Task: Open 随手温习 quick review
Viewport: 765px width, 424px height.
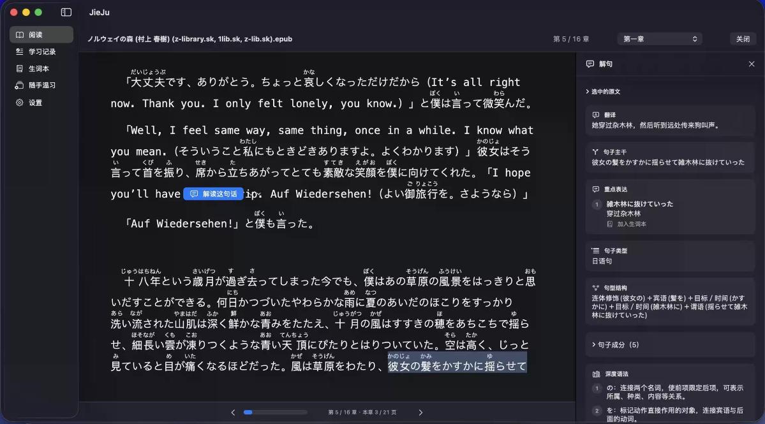Action: click(x=41, y=85)
